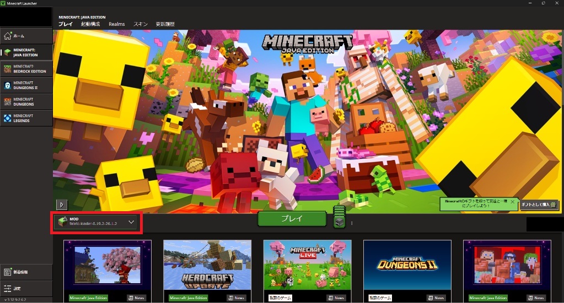
Task: Click 複数のゲーム label under Minecraft Live card
Action: pos(280,298)
